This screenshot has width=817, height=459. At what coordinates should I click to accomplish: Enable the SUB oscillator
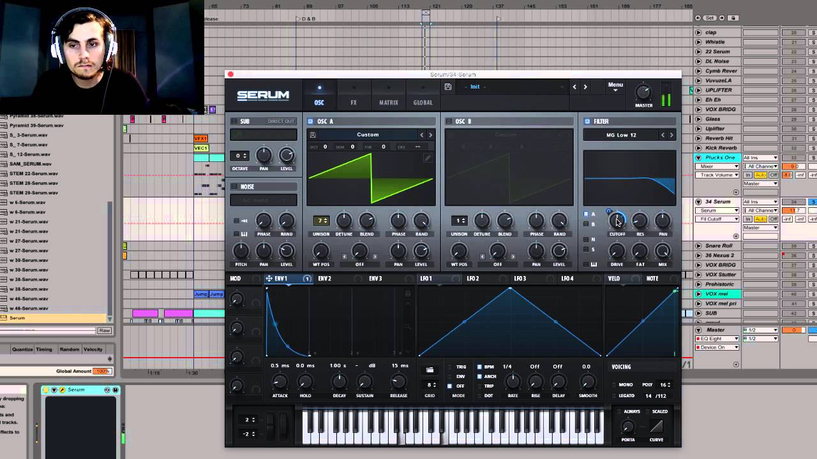234,121
